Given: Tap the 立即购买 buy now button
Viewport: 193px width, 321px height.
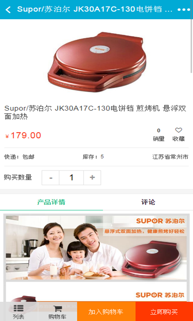Looking at the screenshot, I should pyautogui.click(x=164, y=311).
